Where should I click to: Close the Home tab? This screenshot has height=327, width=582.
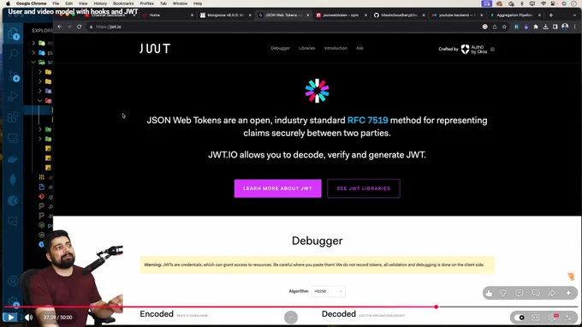coord(192,15)
